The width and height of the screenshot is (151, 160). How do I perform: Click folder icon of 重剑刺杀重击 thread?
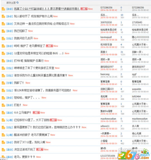[3, 75]
